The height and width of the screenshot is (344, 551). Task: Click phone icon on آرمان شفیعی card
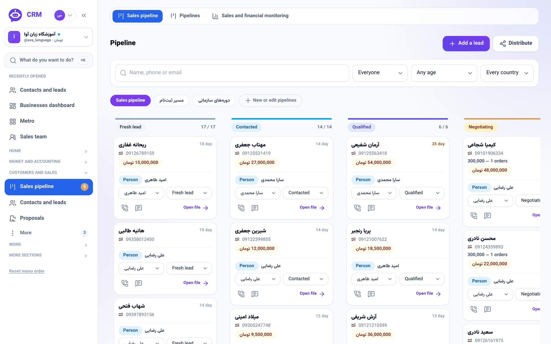(x=358, y=208)
